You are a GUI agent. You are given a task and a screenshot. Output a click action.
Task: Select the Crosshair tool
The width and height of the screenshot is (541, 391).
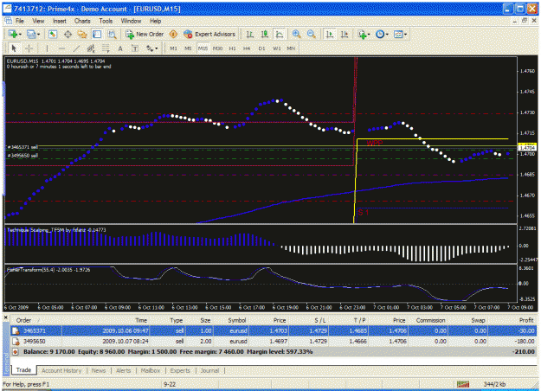(x=29, y=48)
